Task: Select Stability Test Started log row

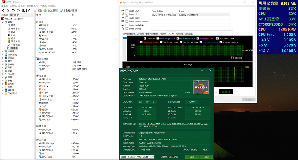Action: [x=190, y=15]
